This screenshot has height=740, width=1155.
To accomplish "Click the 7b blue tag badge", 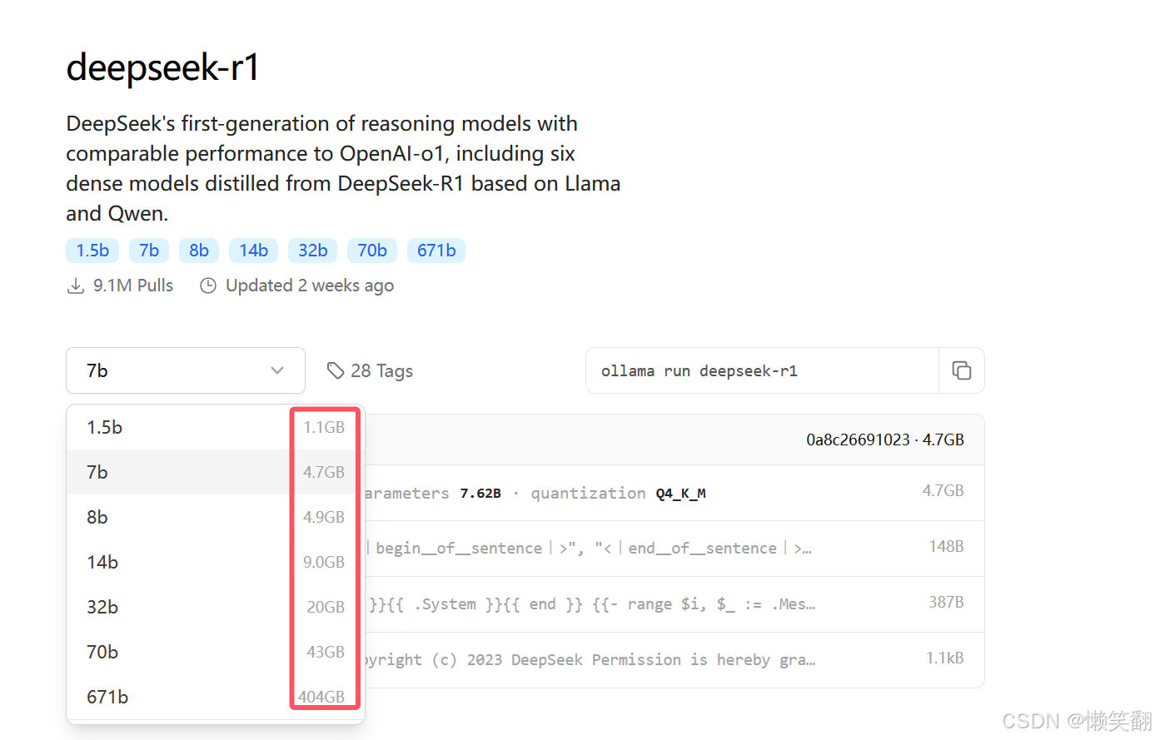I will click(x=148, y=250).
